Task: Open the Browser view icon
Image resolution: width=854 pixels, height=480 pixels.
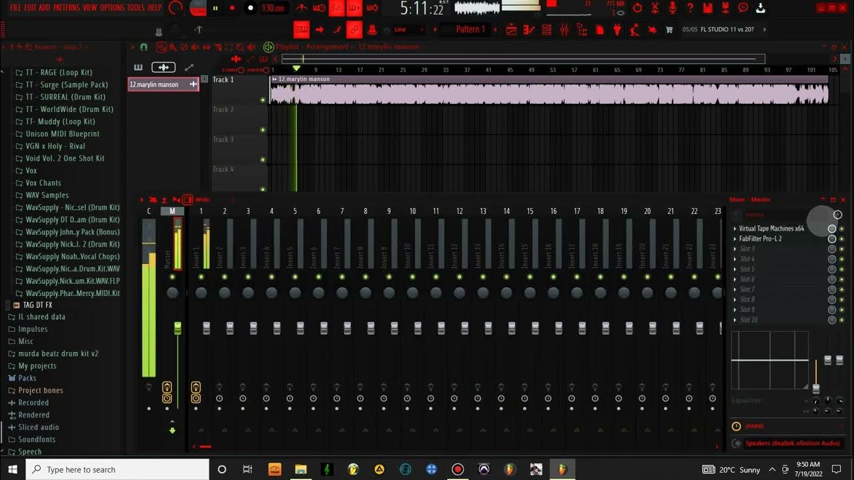Action: point(581,29)
